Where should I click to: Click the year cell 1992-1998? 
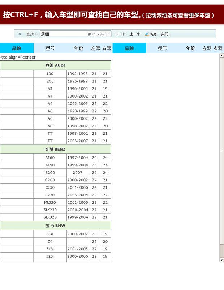click(x=78, y=74)
